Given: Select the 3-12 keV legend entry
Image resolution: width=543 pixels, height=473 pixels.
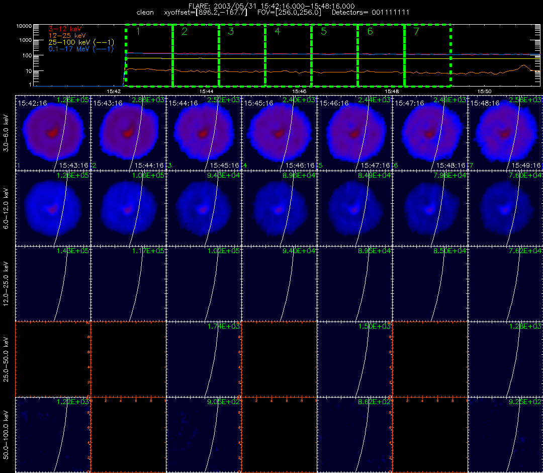Looking at the screenshot, I should [x=65, y=29].
